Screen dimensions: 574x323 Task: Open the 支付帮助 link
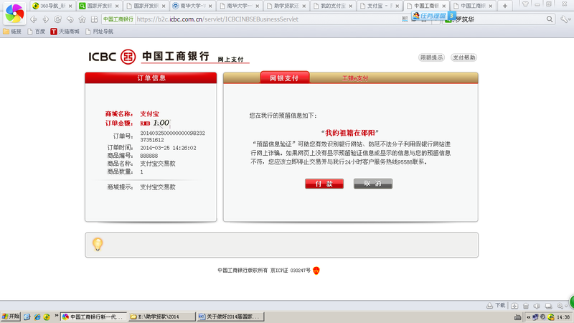click(x=464, y=57)
